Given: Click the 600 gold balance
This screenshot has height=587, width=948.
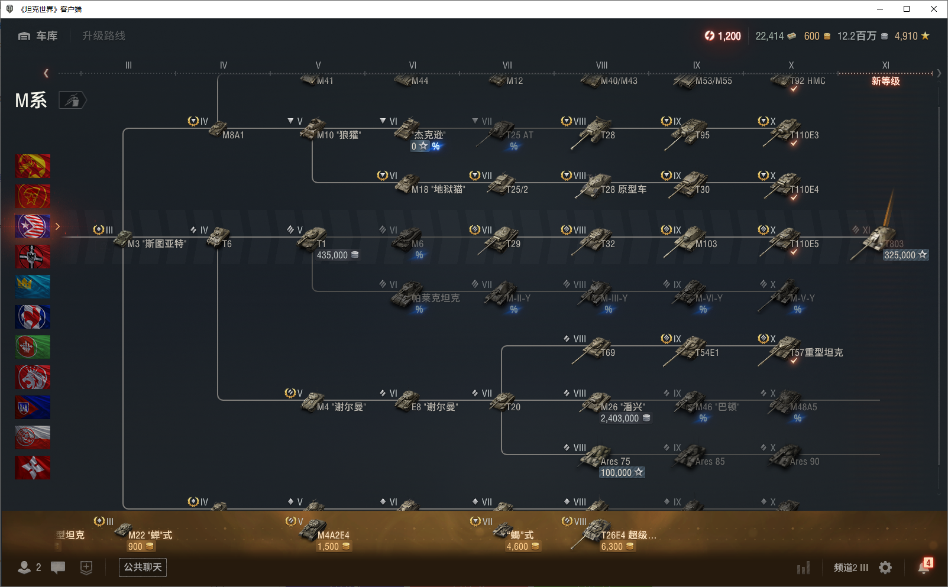Looking at the screenshot, I should (817, 36).
